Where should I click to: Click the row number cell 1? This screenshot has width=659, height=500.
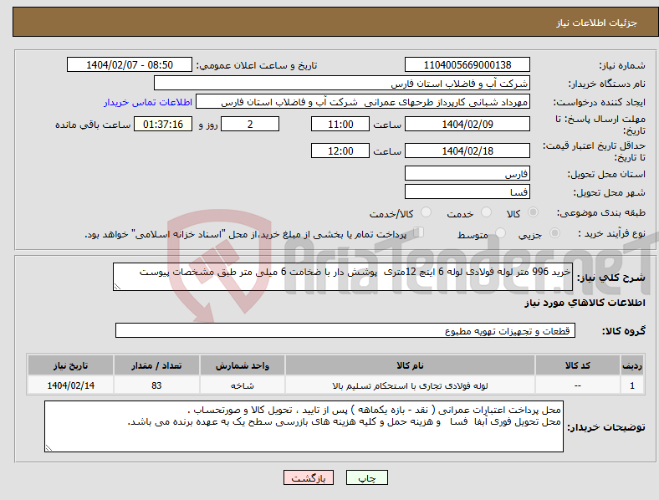(x=632, y=385)
